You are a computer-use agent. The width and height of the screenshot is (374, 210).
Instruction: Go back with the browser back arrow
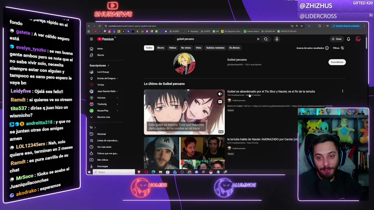tap(89, 26)
